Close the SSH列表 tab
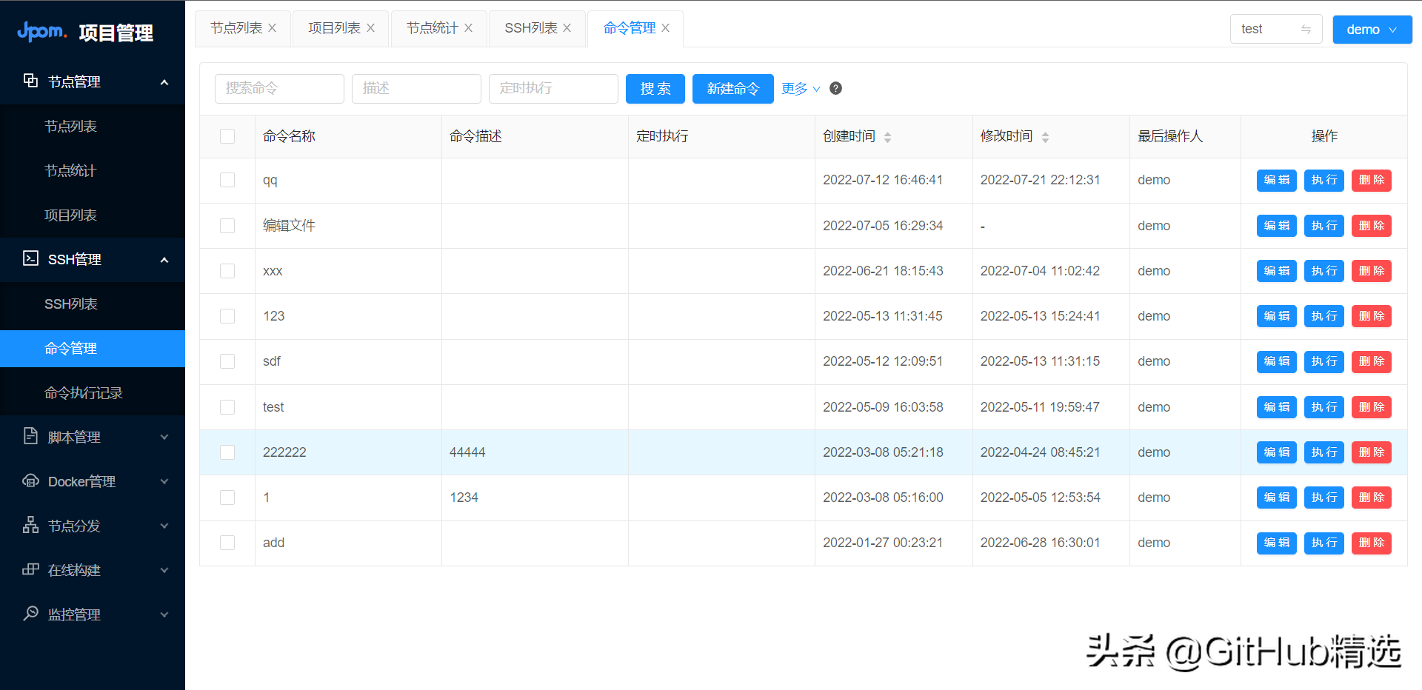 (x=567, y=27)
